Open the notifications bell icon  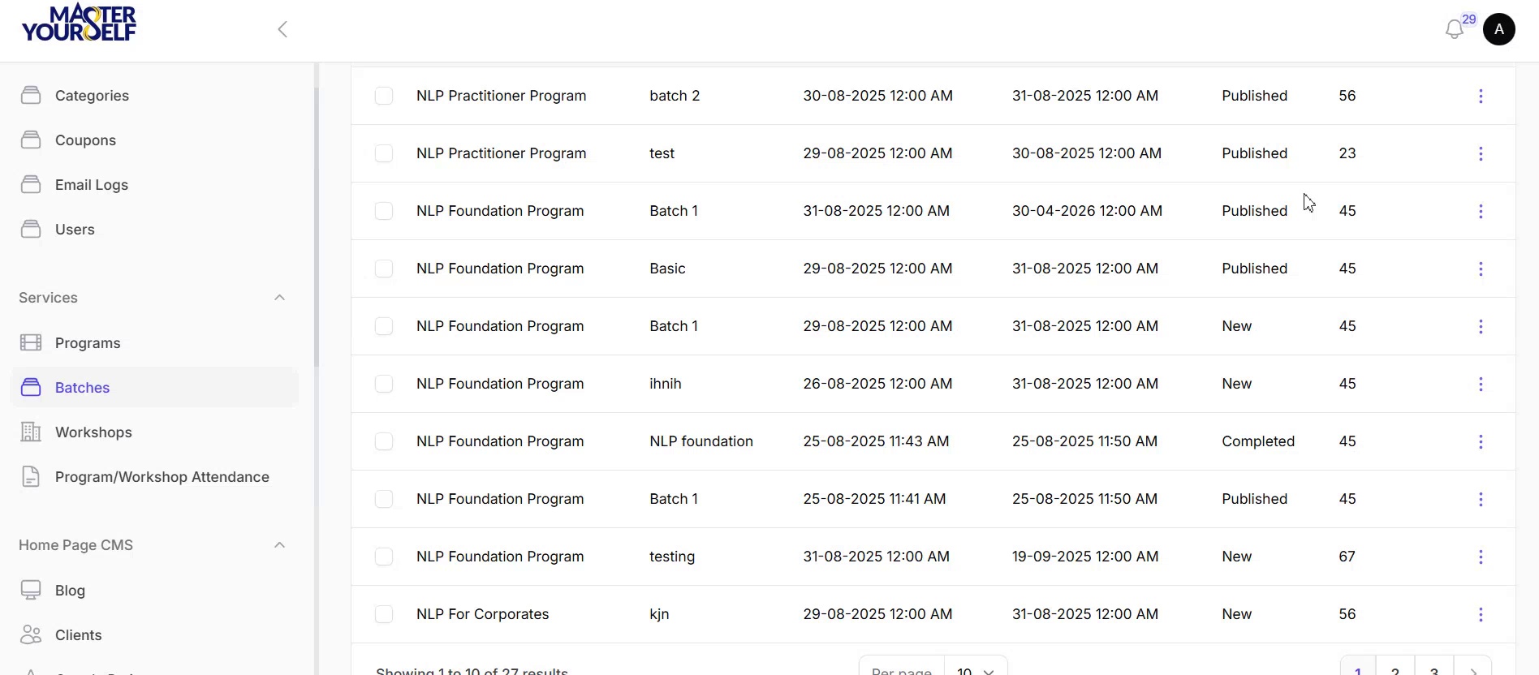(x=1455, y=30)
